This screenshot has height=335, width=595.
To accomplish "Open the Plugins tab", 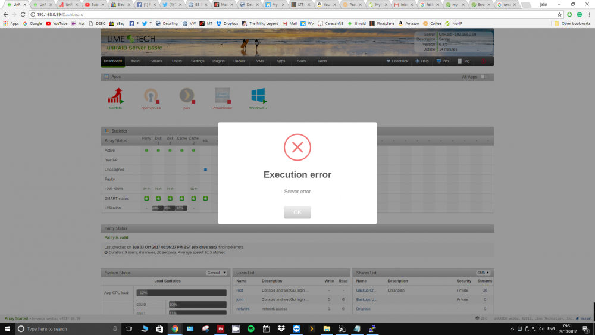I will tap(218, 61).
